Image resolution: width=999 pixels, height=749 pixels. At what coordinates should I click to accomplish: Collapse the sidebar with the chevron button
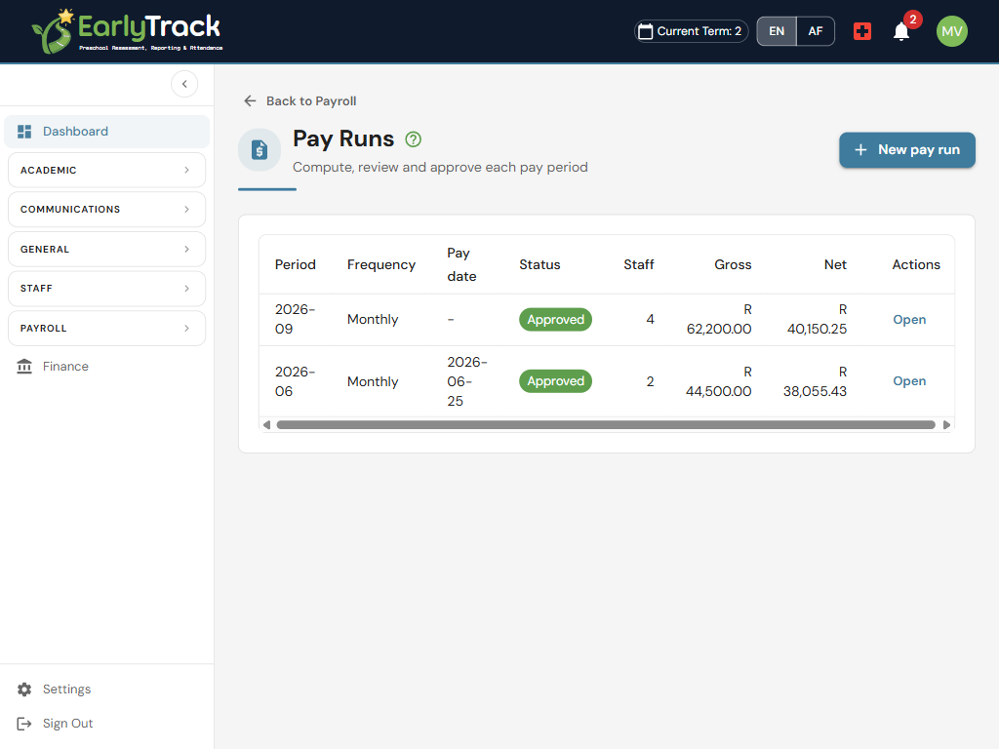(x=184, y=84)
